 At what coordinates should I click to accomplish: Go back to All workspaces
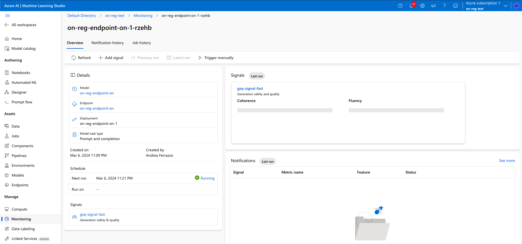tap(21, 25)
